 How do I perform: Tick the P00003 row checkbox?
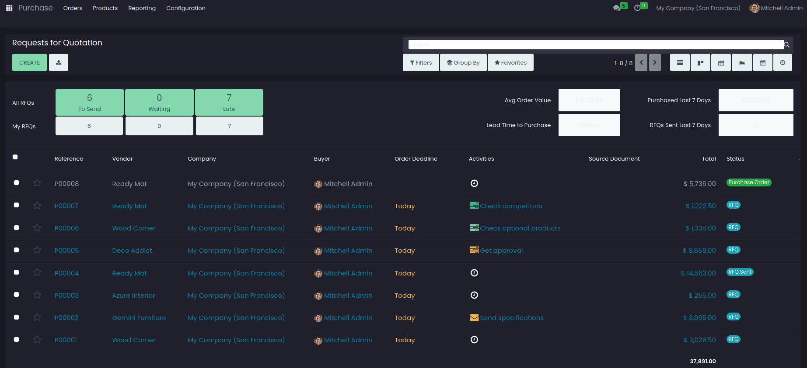[x=16, y=295]
